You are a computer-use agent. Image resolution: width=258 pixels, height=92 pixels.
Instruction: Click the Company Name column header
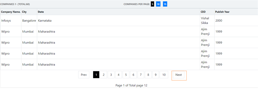click(x=11, y=12)
